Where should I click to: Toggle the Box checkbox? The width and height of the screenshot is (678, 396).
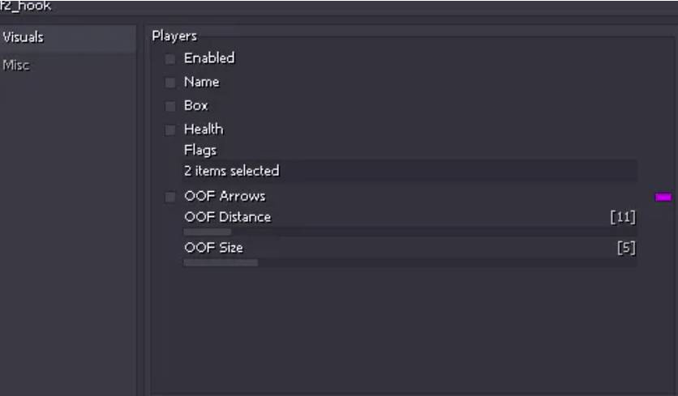point(170,105)
